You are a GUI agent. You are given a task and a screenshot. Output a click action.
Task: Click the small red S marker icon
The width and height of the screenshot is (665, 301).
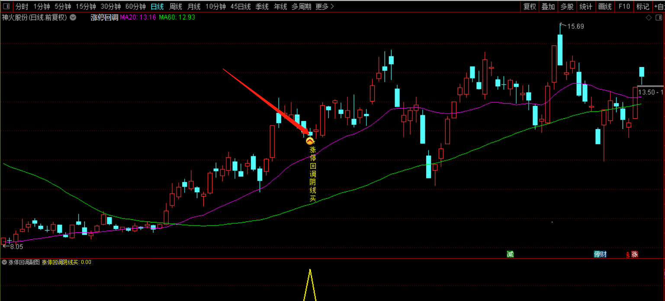pos(627,255)
